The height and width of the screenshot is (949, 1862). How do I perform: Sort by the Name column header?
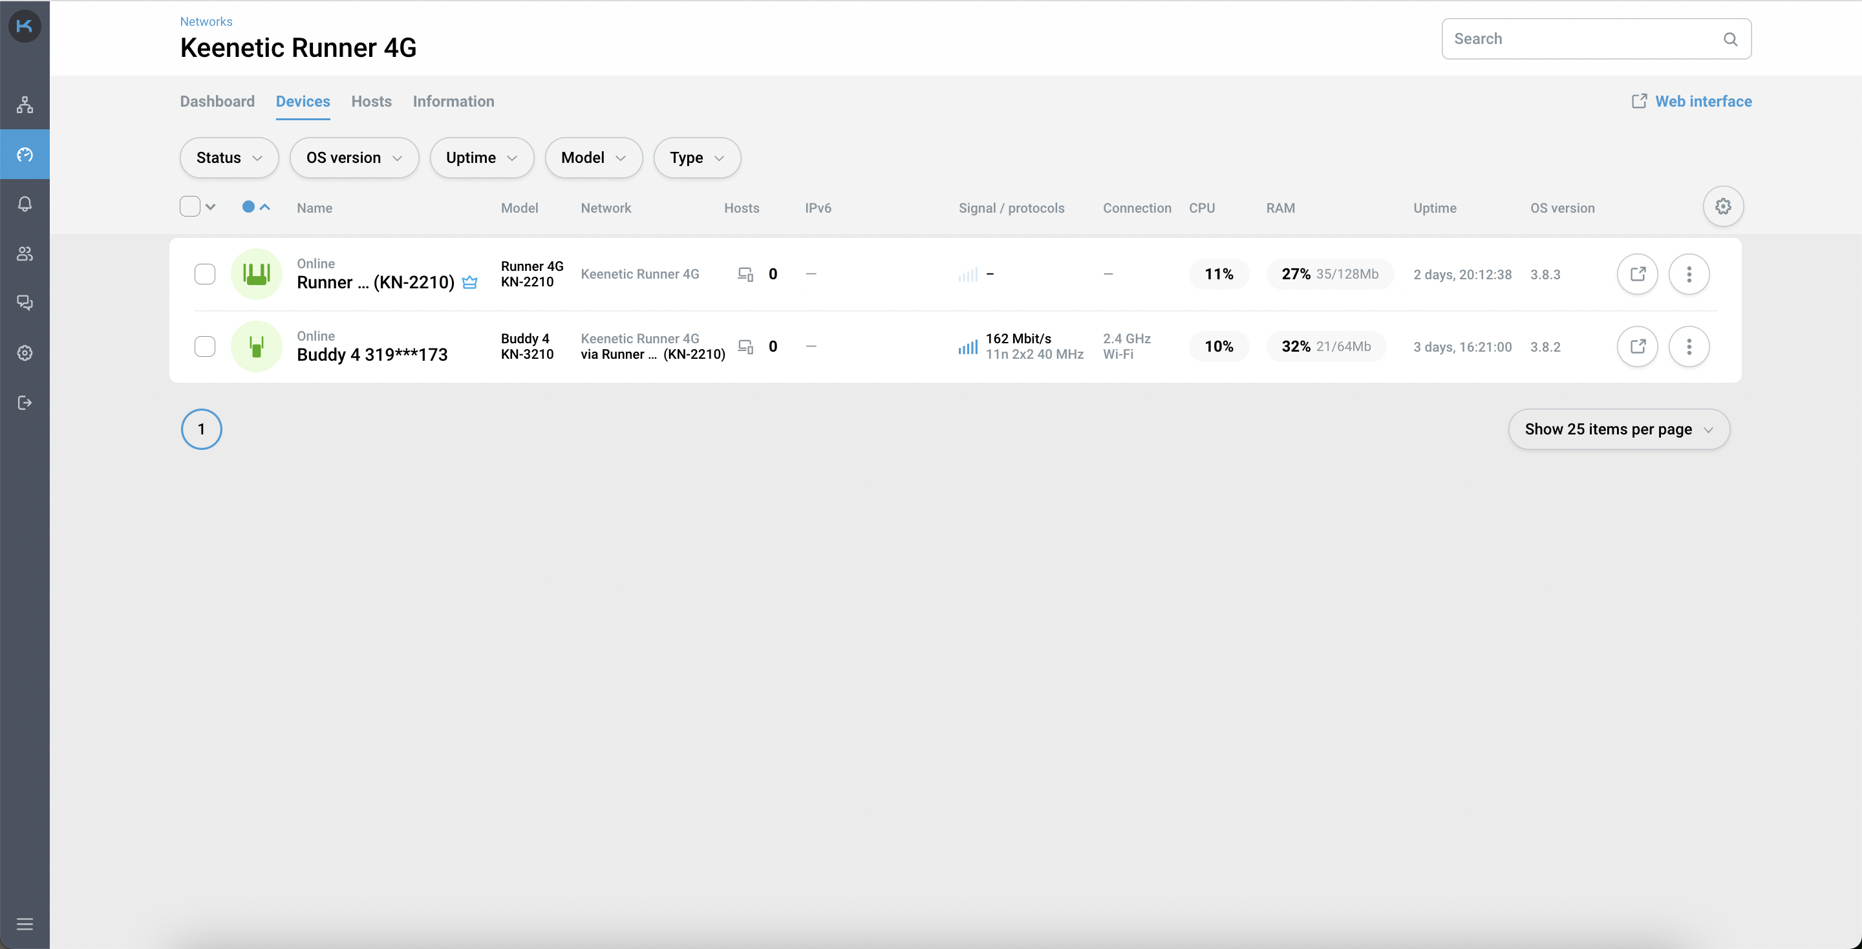tap(314, 208)
